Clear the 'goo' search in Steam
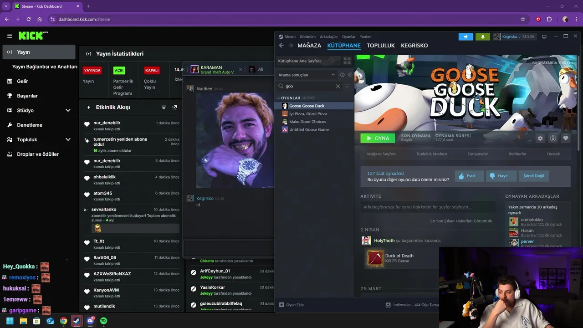 point(338,86)
